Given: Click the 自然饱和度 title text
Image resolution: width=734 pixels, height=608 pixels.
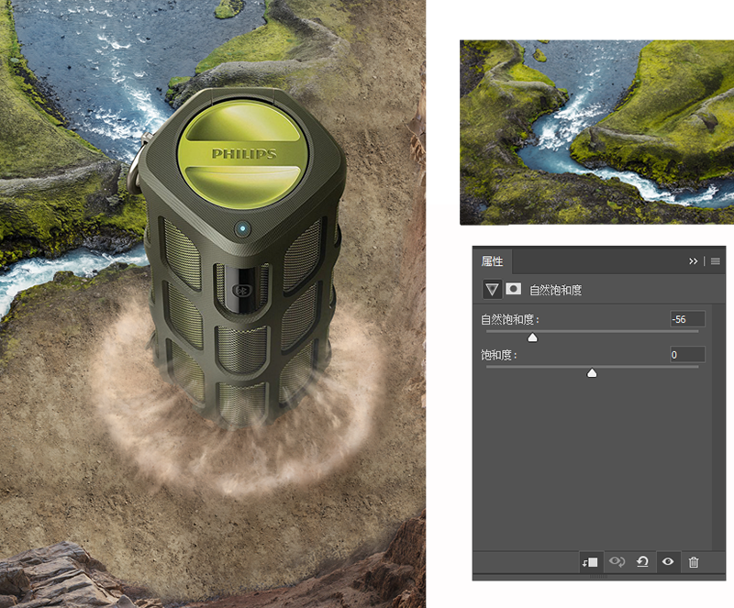Looking at the screenshot, I should 556,290.
